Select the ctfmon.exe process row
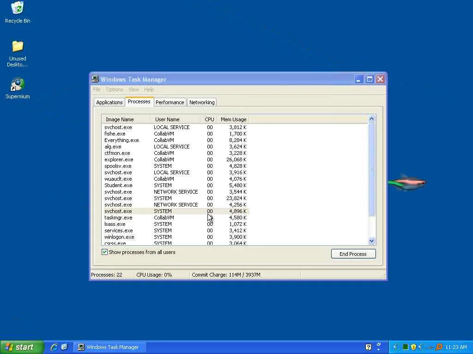 coord(176,153)
